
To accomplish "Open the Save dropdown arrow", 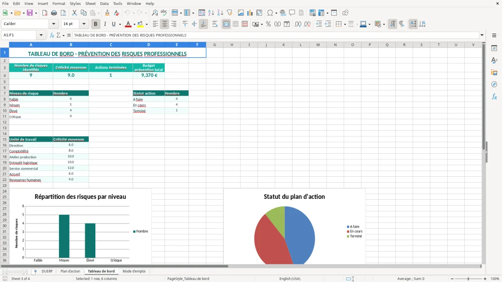I will click(36, 13).
